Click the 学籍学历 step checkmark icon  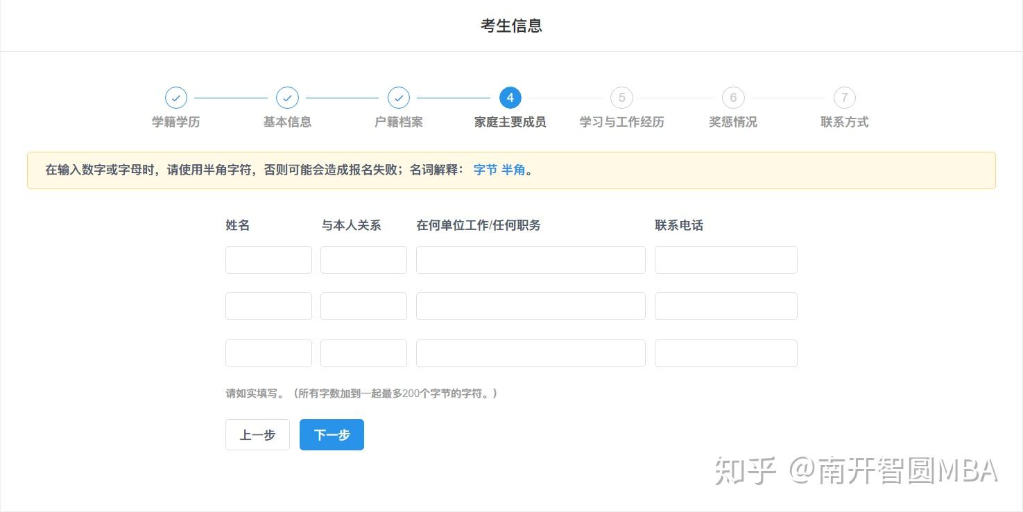click(x=176, y=98)
